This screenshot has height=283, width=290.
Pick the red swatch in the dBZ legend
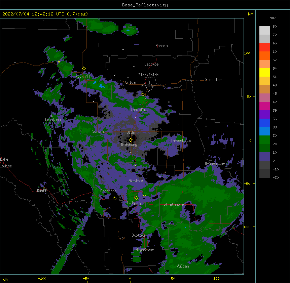coord(264,47)
